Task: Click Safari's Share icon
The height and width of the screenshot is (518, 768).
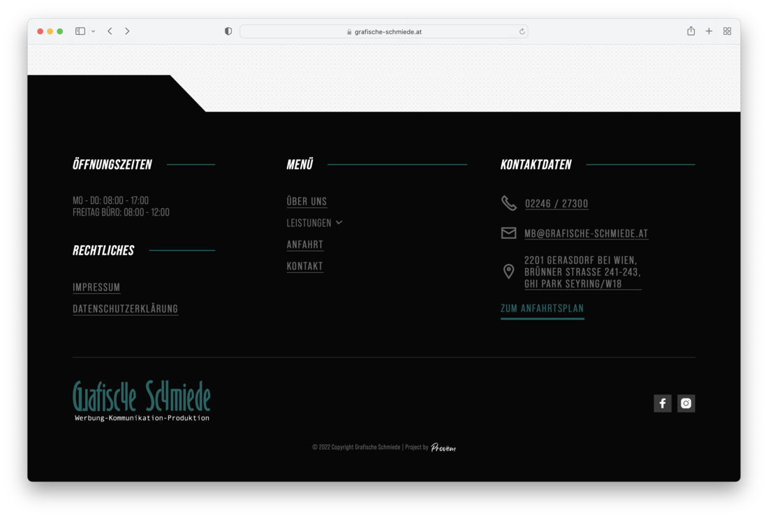Action: click(x=691, y=31)
